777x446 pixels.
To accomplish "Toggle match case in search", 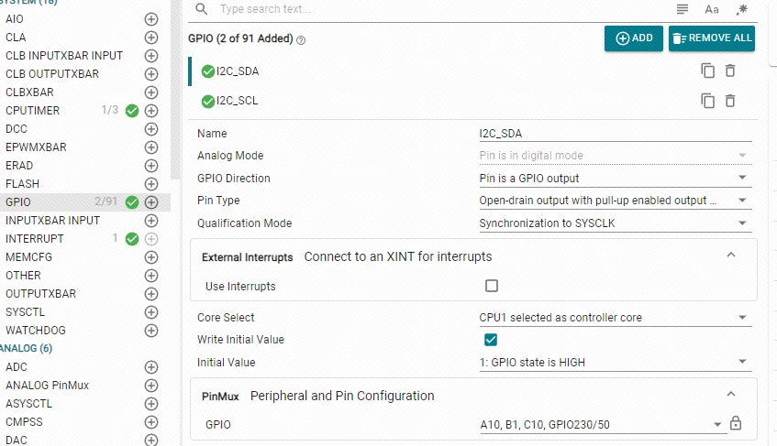I will pyautogui.click(x=712, y=9).
